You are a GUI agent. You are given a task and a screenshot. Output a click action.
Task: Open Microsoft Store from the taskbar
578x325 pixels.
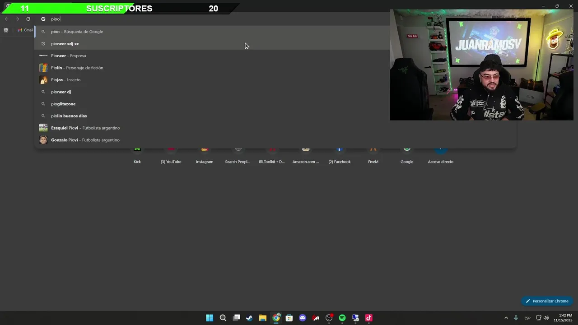point(289,318)
